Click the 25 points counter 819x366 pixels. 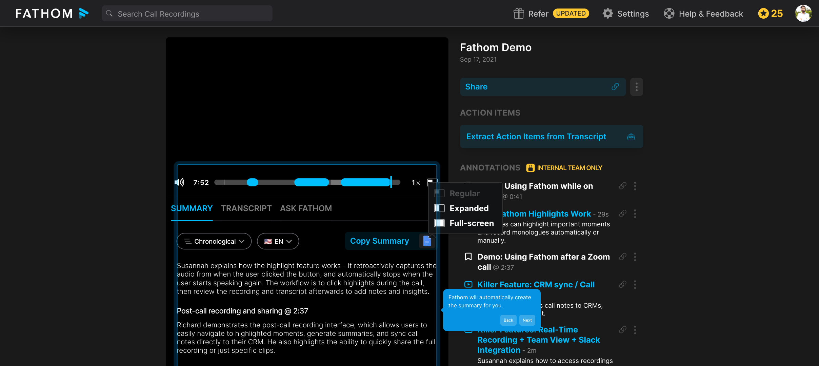click(x=777, y=14)
